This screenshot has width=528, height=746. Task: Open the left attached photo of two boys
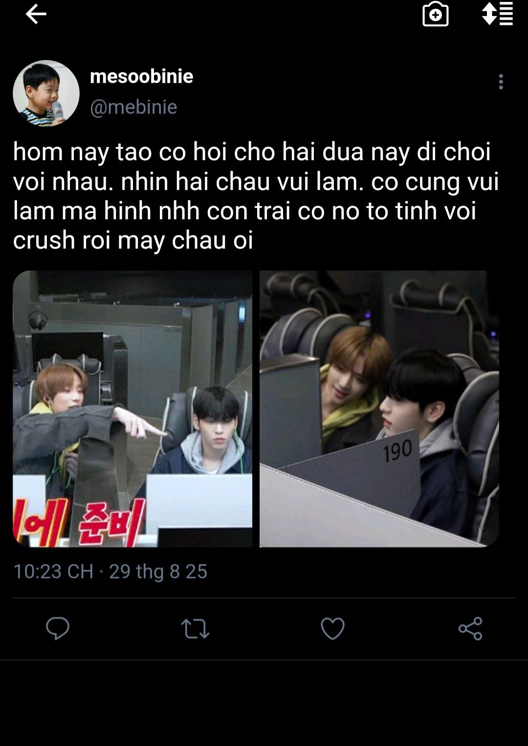(132, 409)
